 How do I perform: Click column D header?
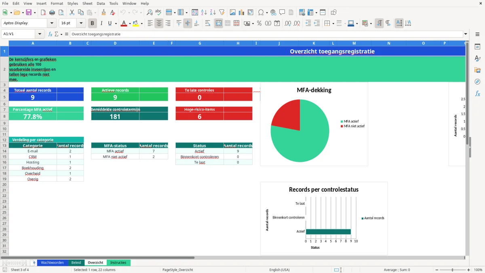[x=115, y=43]
